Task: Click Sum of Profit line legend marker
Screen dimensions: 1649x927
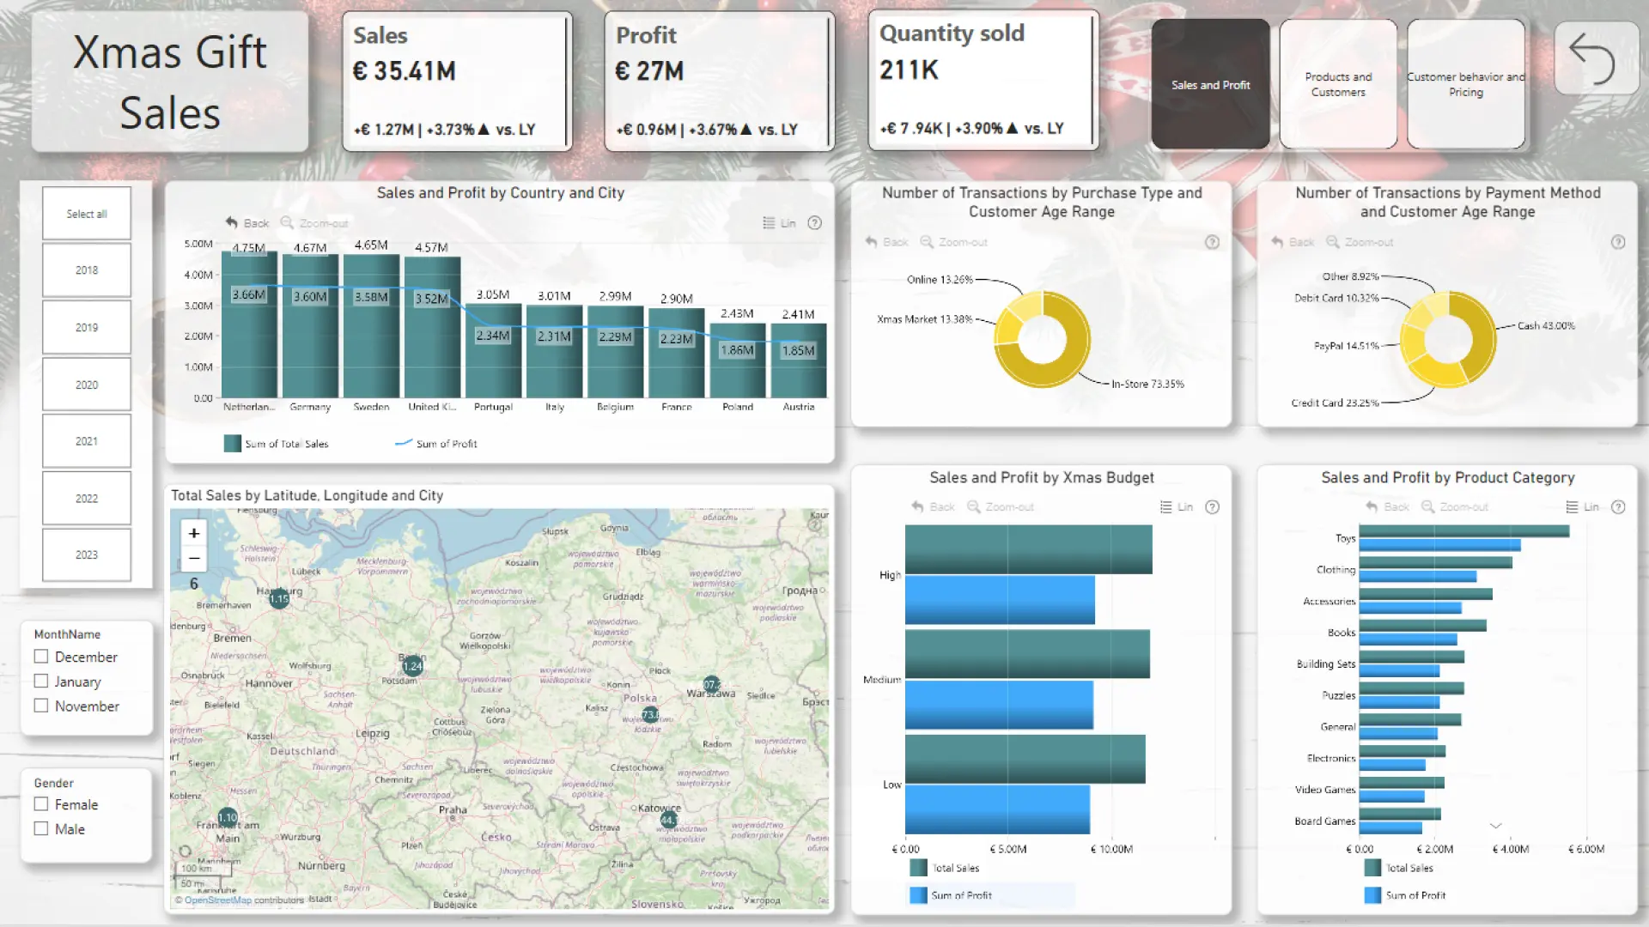Action: [403, 443]
